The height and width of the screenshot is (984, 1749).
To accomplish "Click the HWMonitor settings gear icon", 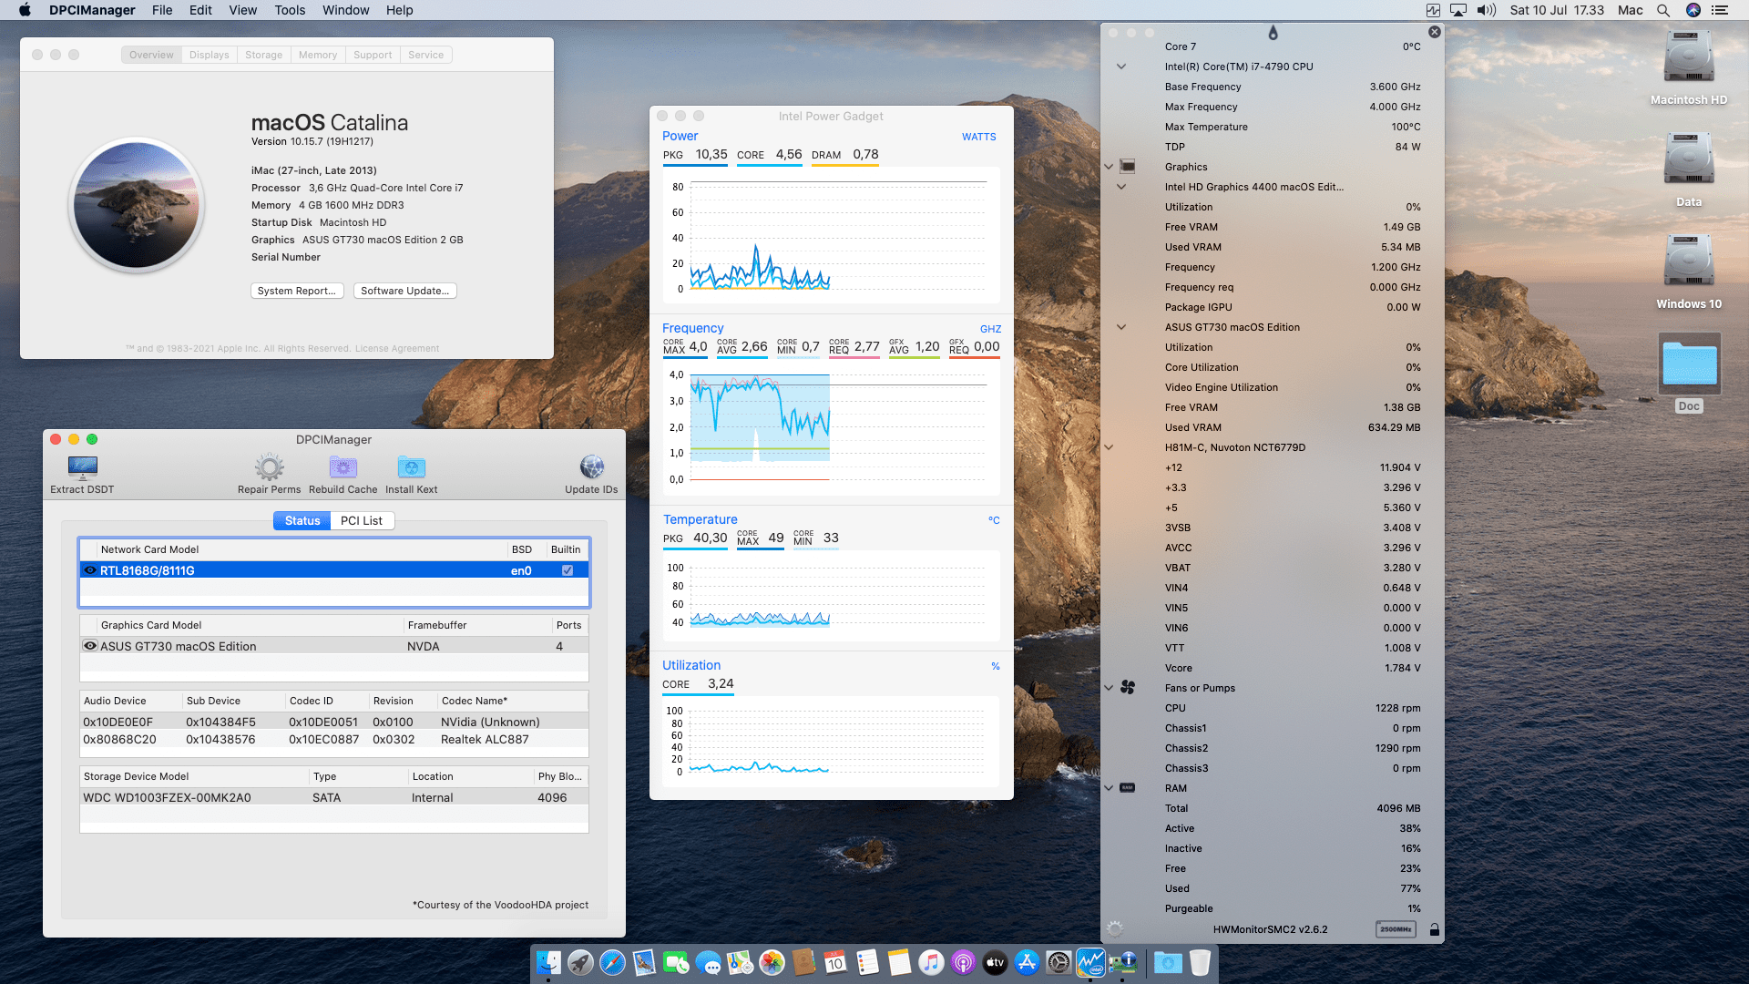I will [x=1115, y=929].
